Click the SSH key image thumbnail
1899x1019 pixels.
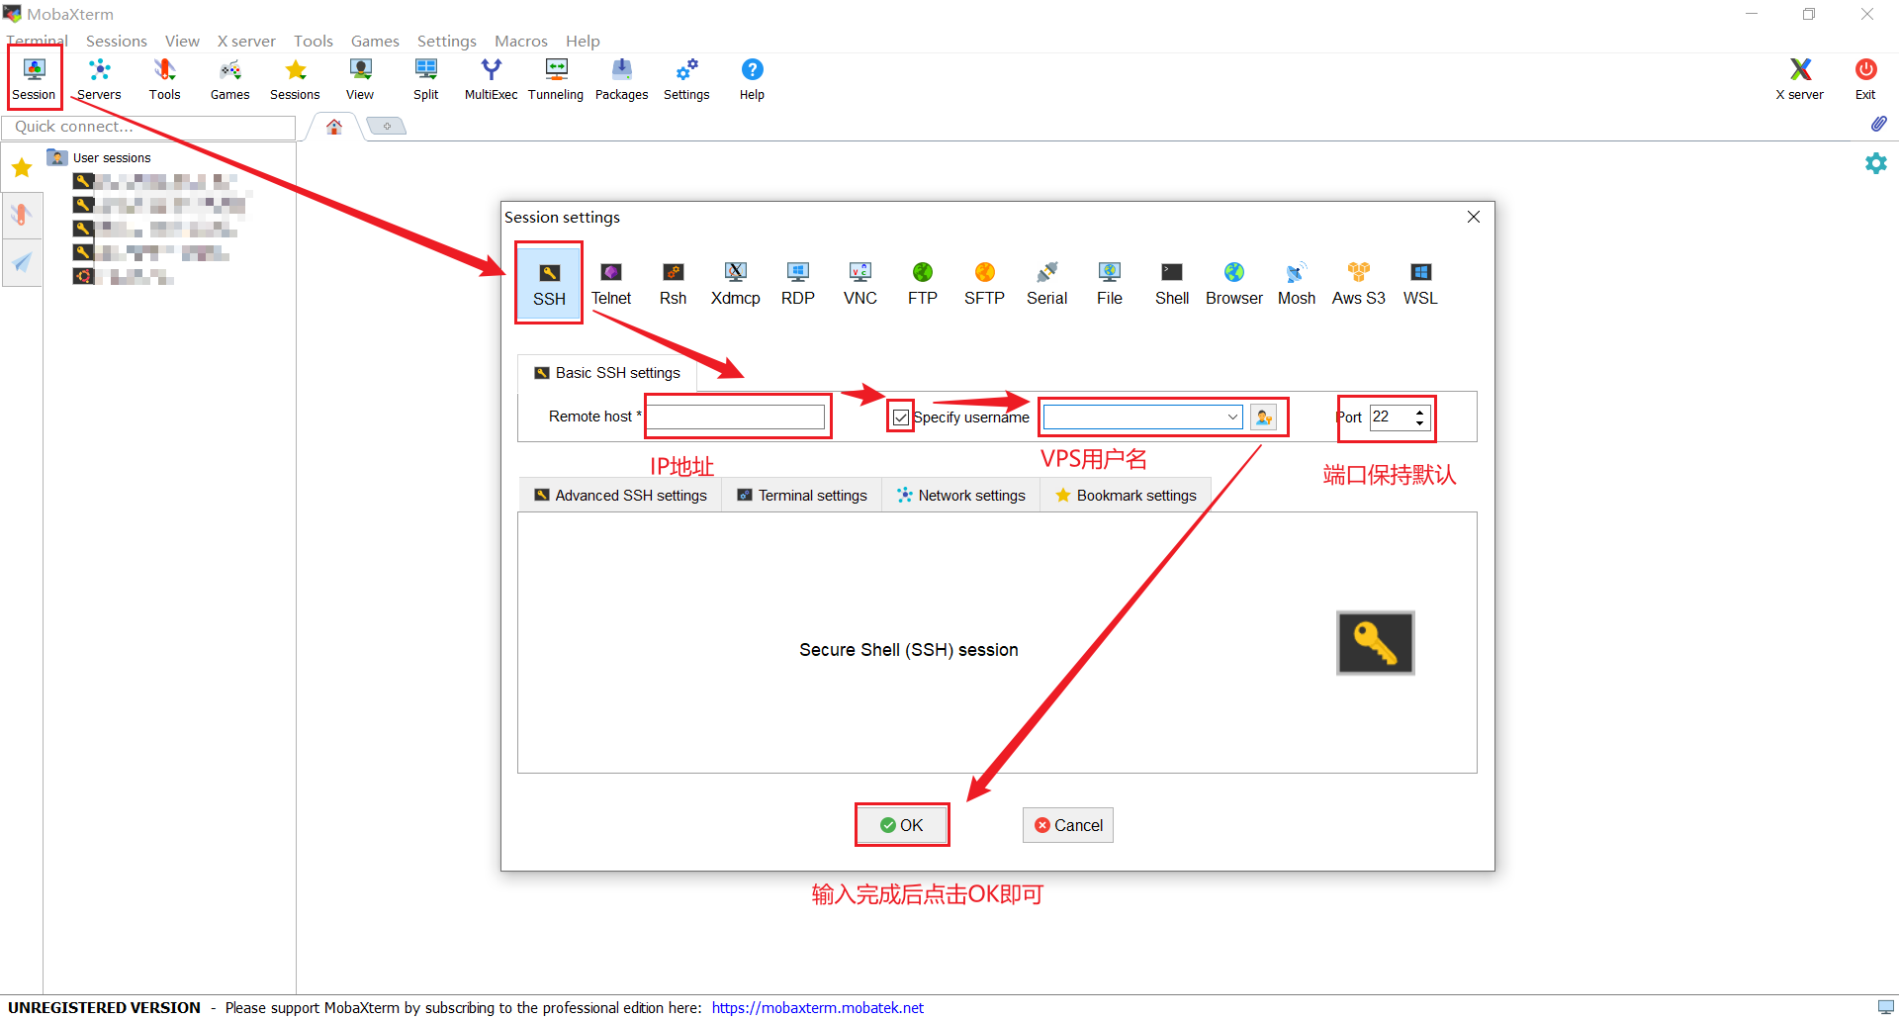point(1376,643)
